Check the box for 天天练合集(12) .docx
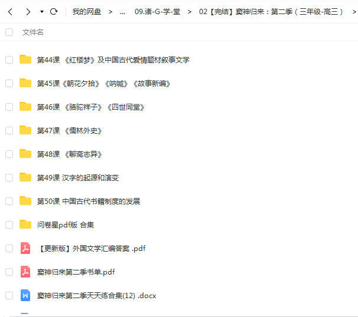 [9, 295]
